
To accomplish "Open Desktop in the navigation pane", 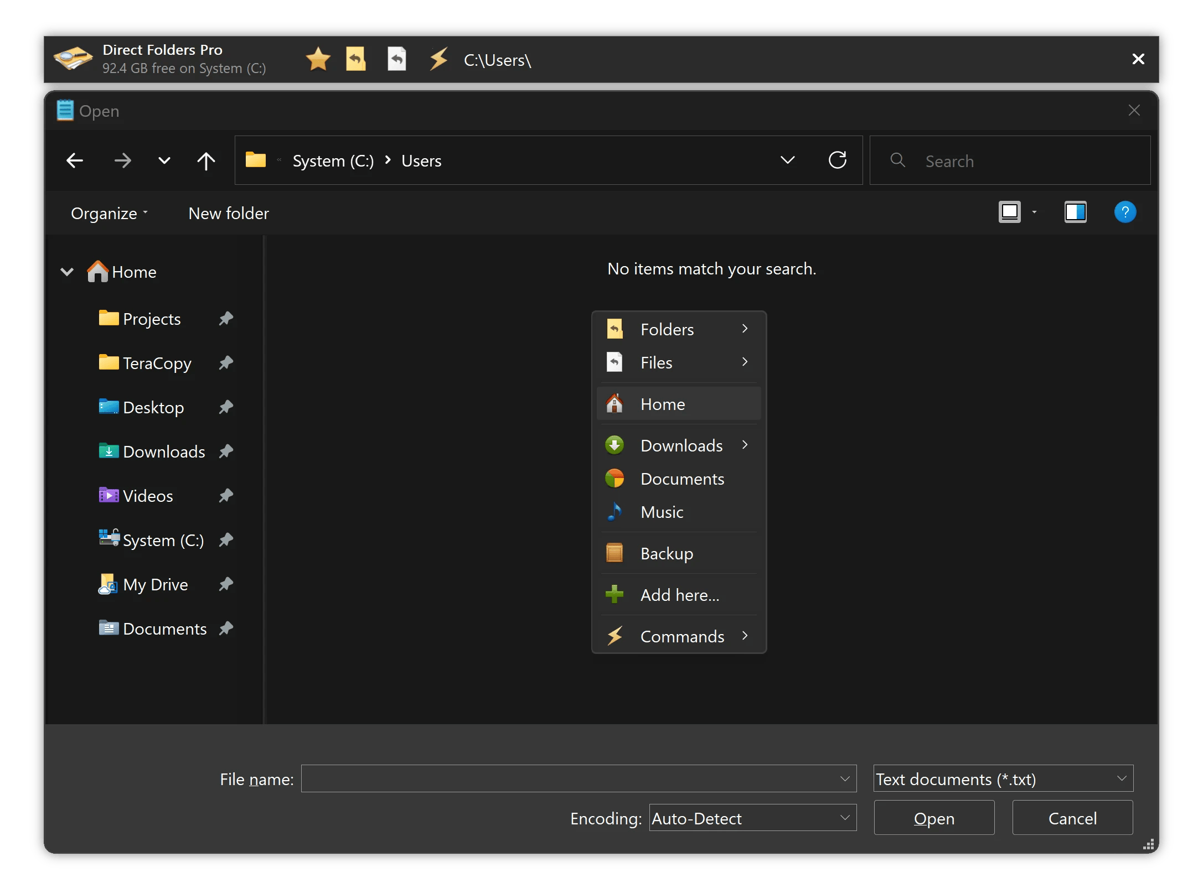I will point(142,407).
